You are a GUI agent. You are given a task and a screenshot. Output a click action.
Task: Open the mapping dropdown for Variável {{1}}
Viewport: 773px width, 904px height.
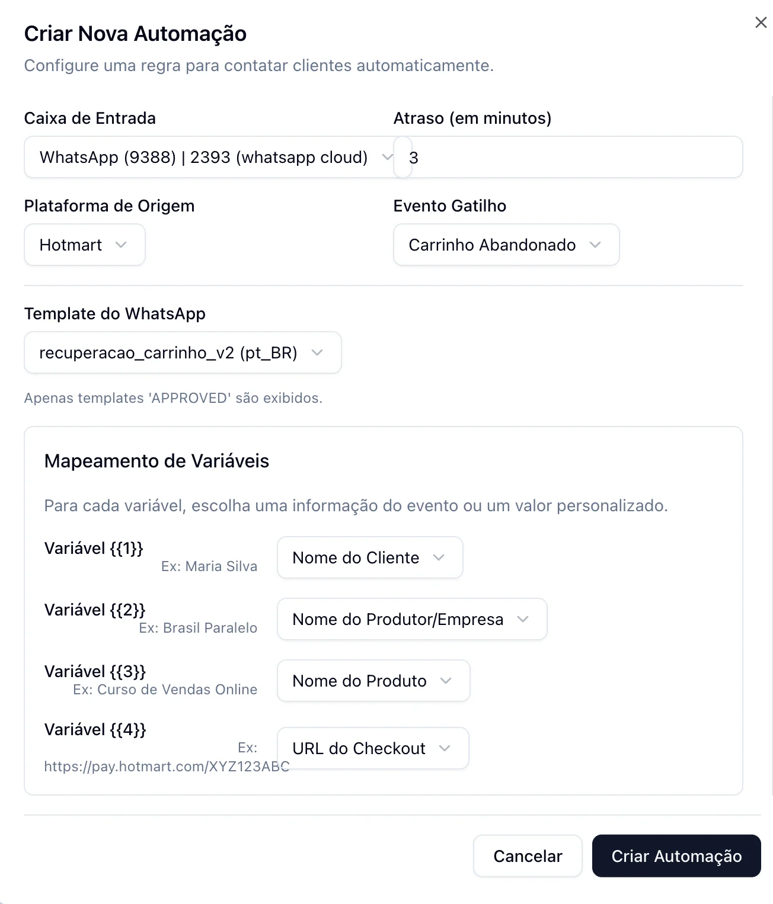(369, 557)
